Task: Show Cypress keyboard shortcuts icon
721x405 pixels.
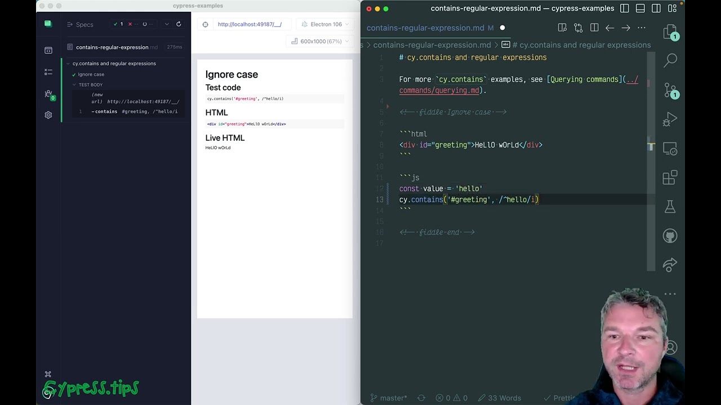Action: (x=48, y=375)
